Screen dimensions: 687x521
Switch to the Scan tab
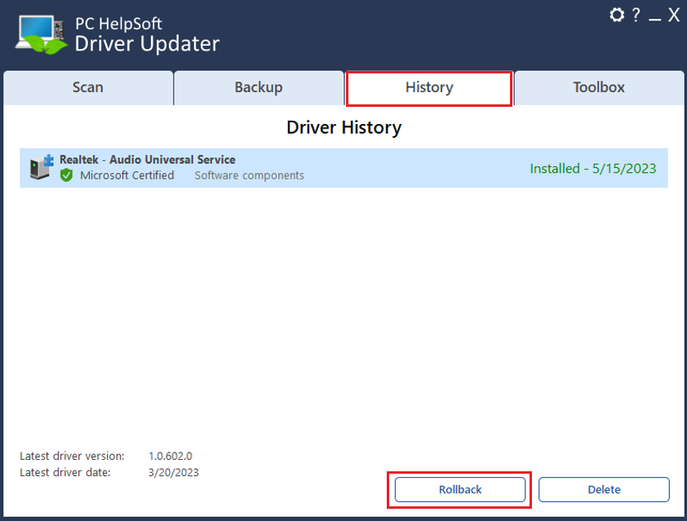pyautogui.click(x=88, y=87)
